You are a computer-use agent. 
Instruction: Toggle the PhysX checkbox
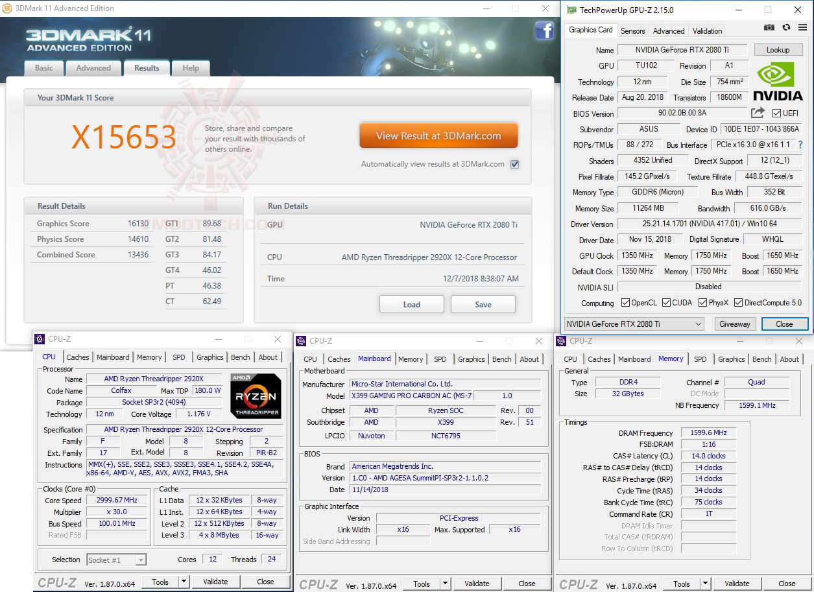pos(703,303)
